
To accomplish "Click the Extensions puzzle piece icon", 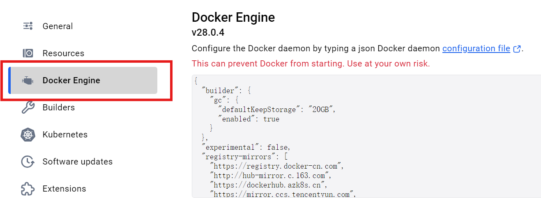I will point(28,189).
